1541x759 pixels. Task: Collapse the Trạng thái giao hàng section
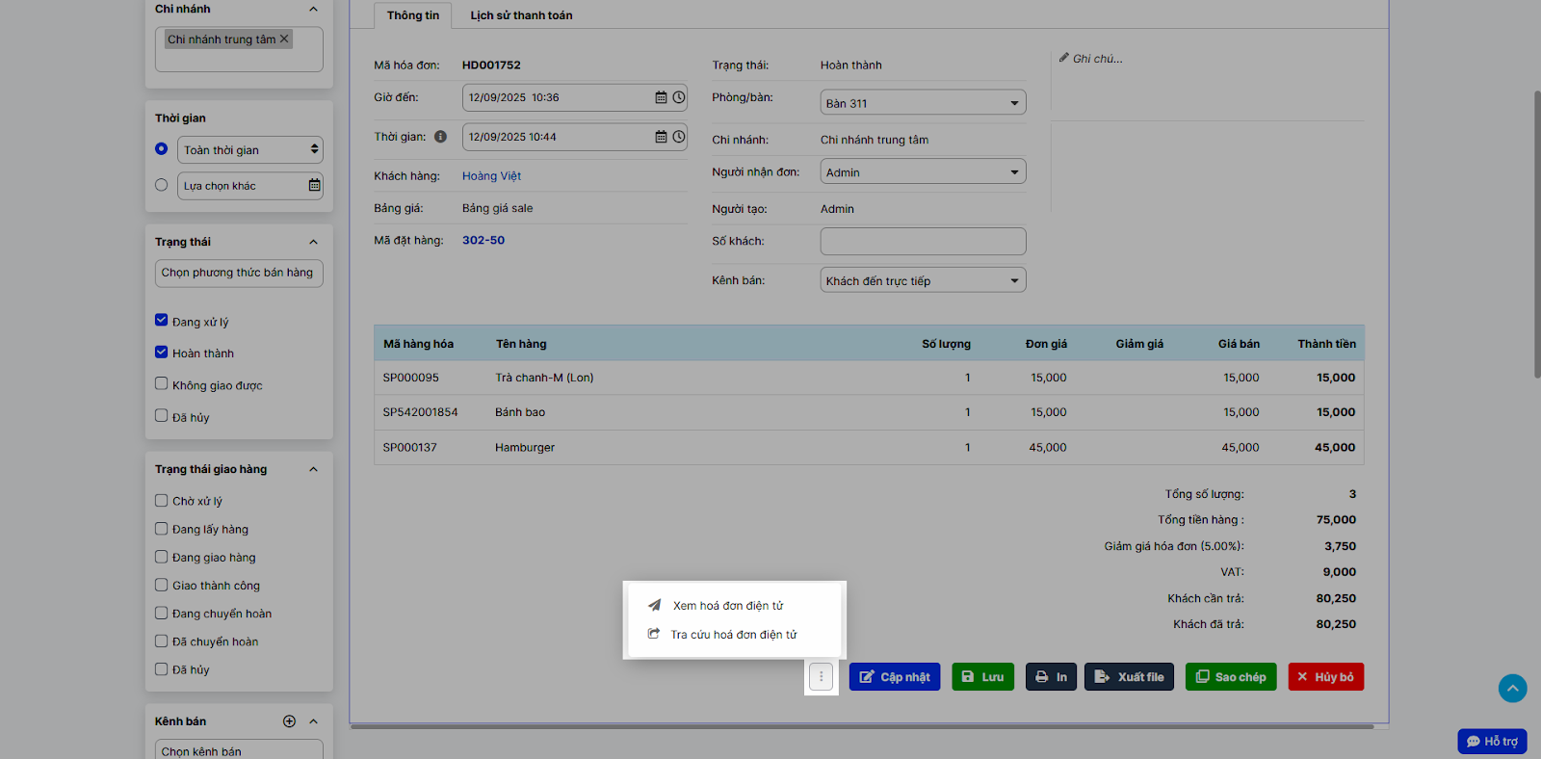pos(313,469)
